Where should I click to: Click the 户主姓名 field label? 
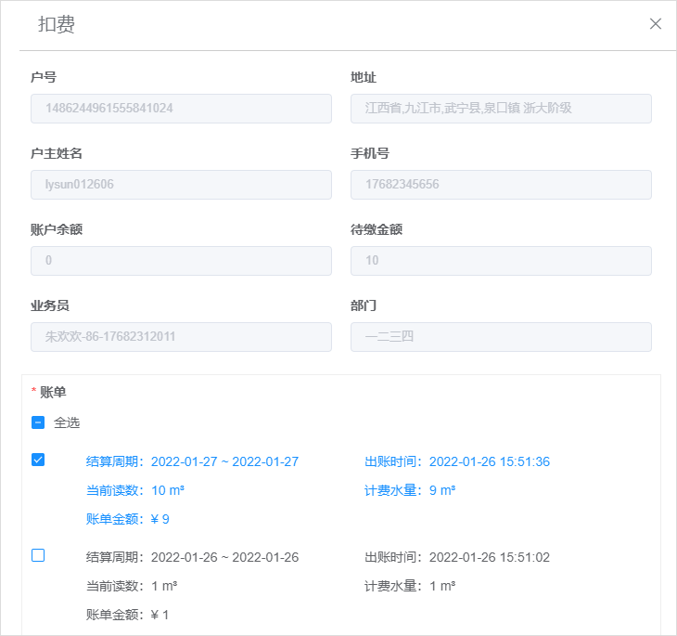tap(57, 153)
